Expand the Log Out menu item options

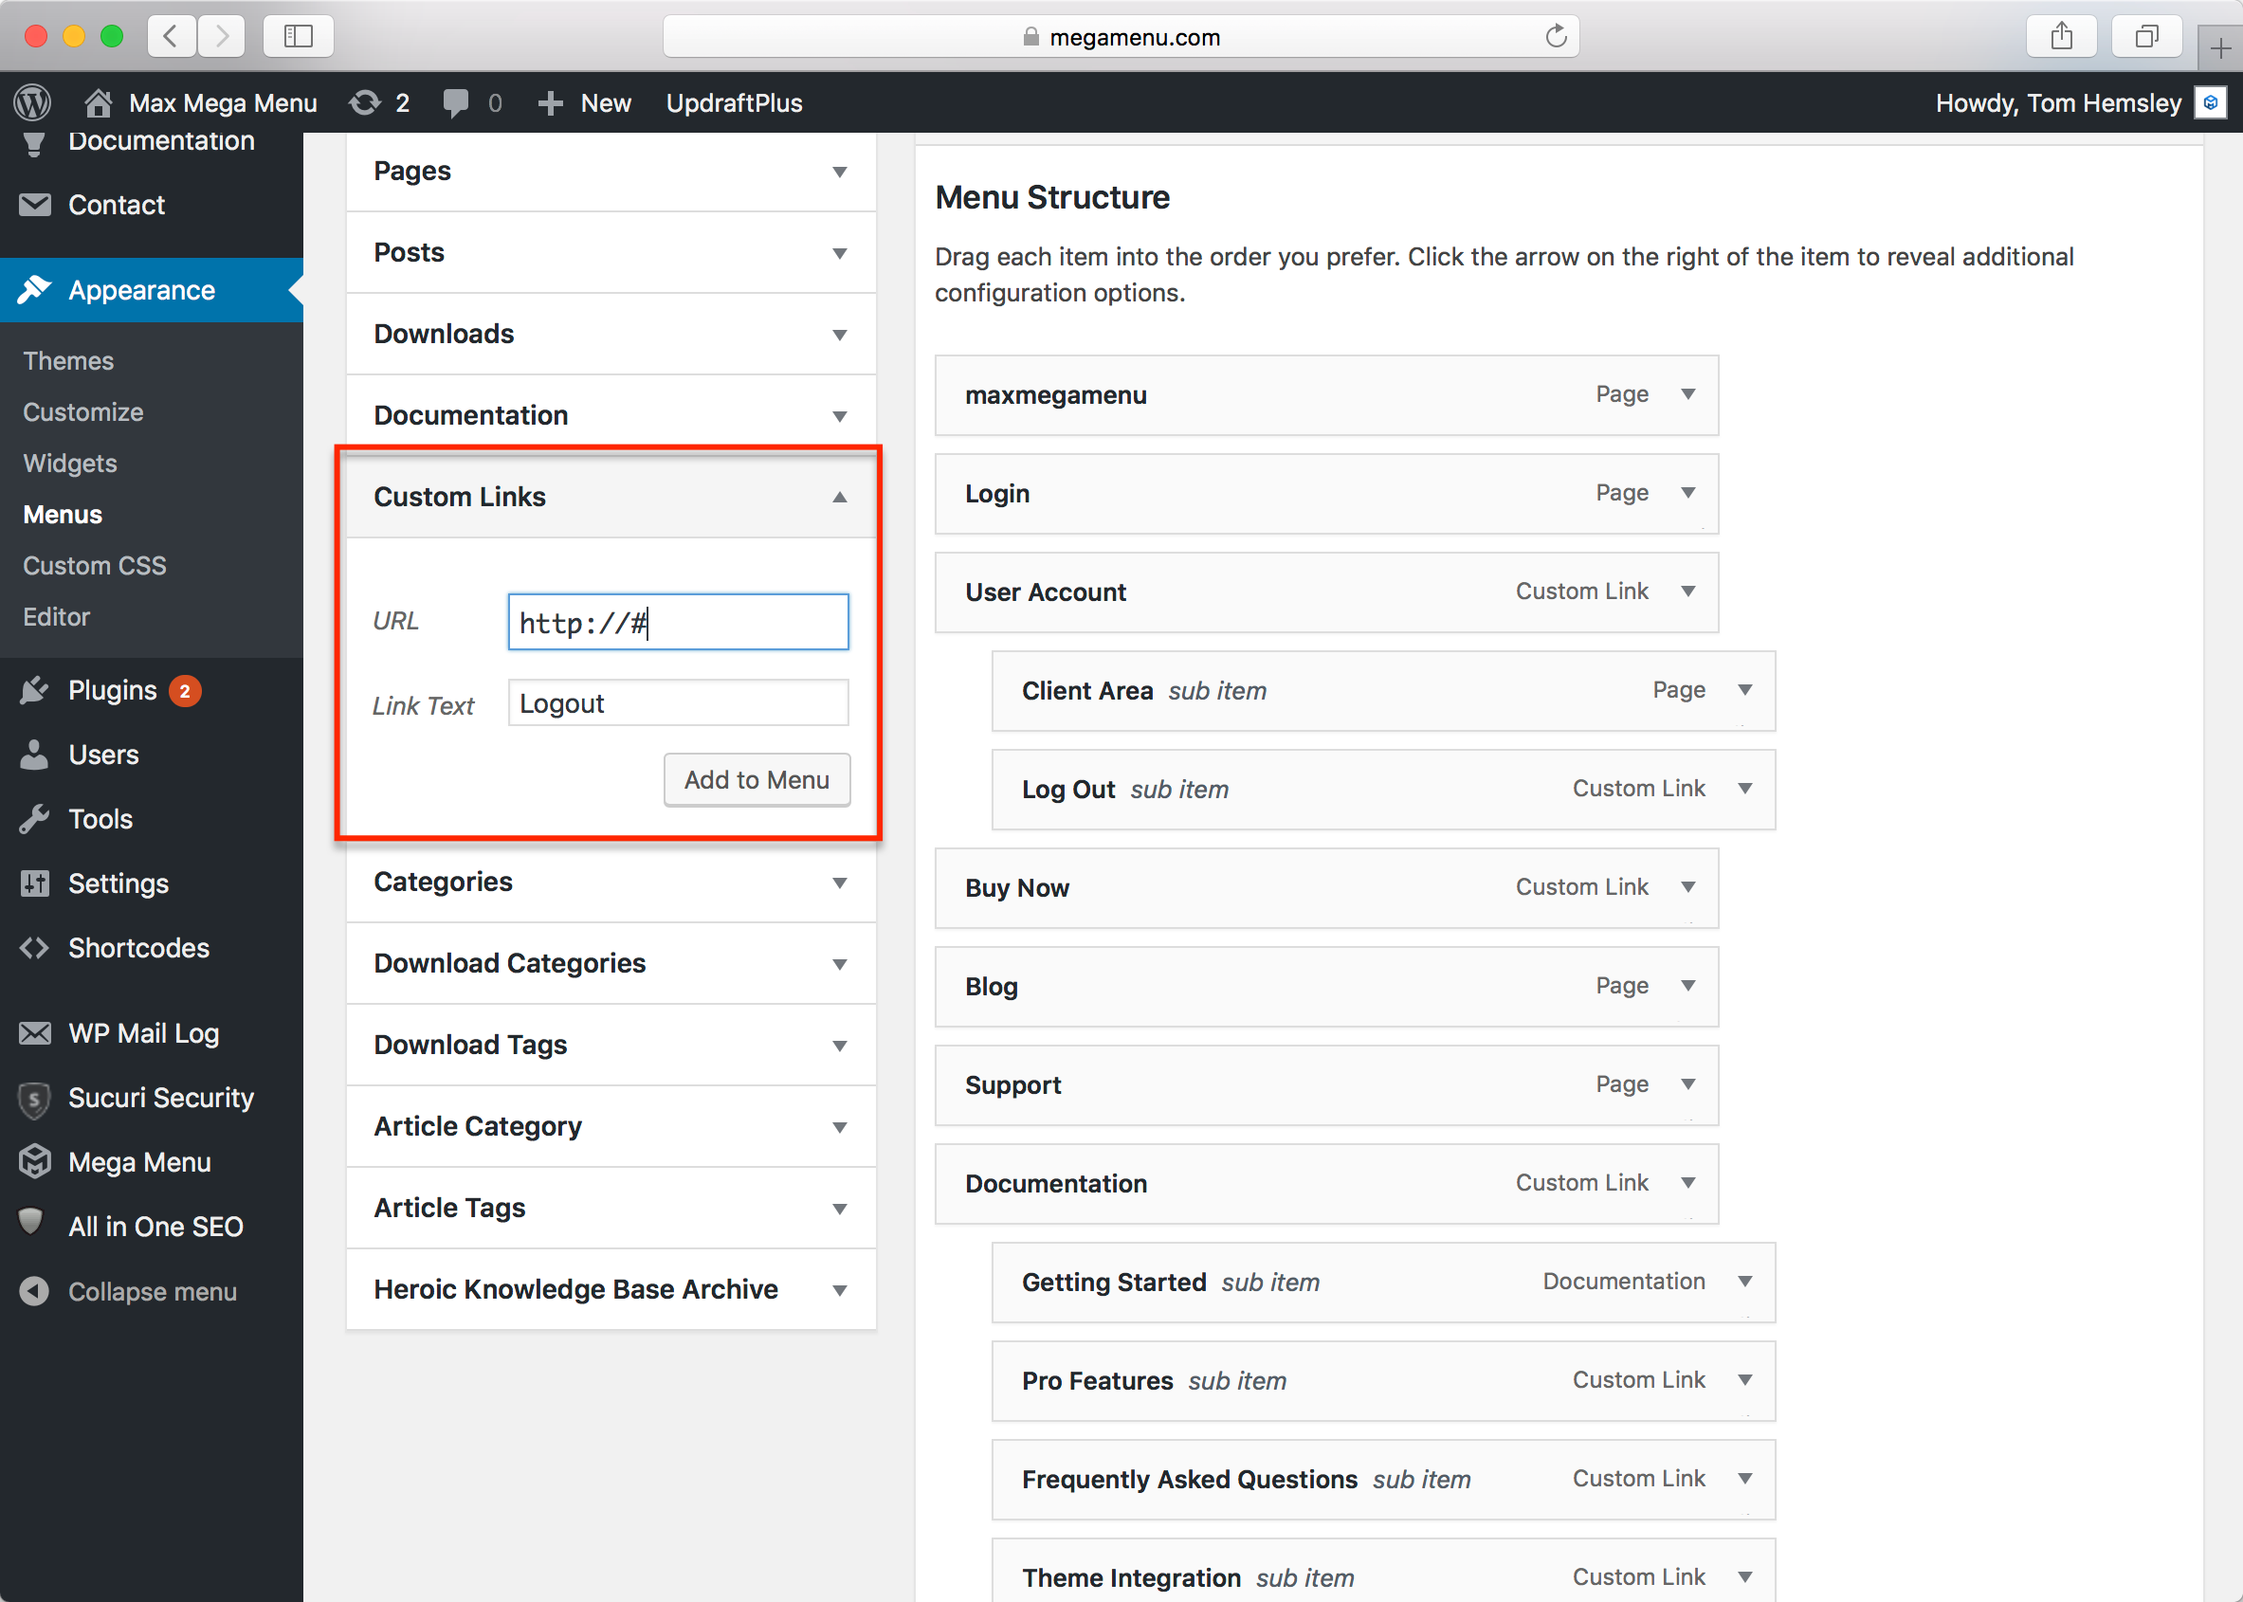click(x=1745, y=788)
